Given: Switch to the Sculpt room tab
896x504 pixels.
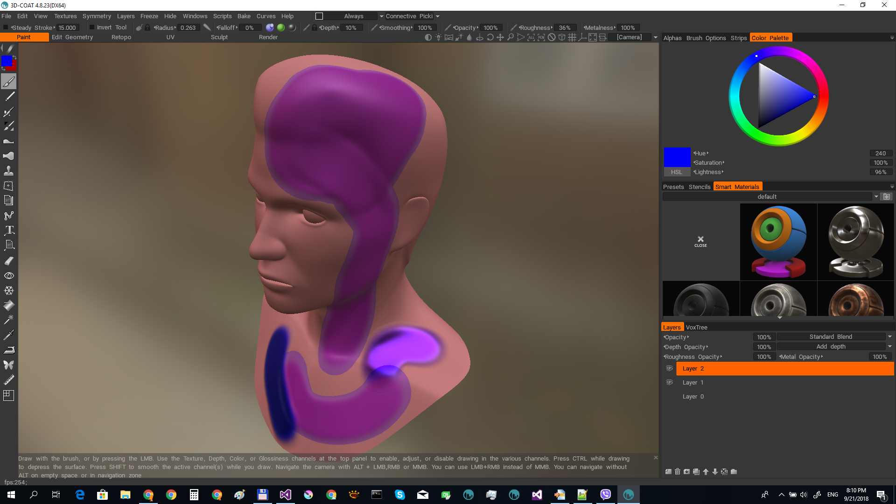Looking at the screenshot, I should tap(219, 37).
